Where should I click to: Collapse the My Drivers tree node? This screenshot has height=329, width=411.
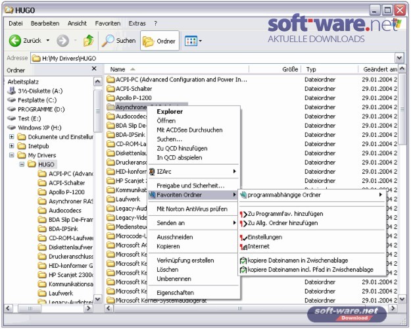[x=12, y=155]
